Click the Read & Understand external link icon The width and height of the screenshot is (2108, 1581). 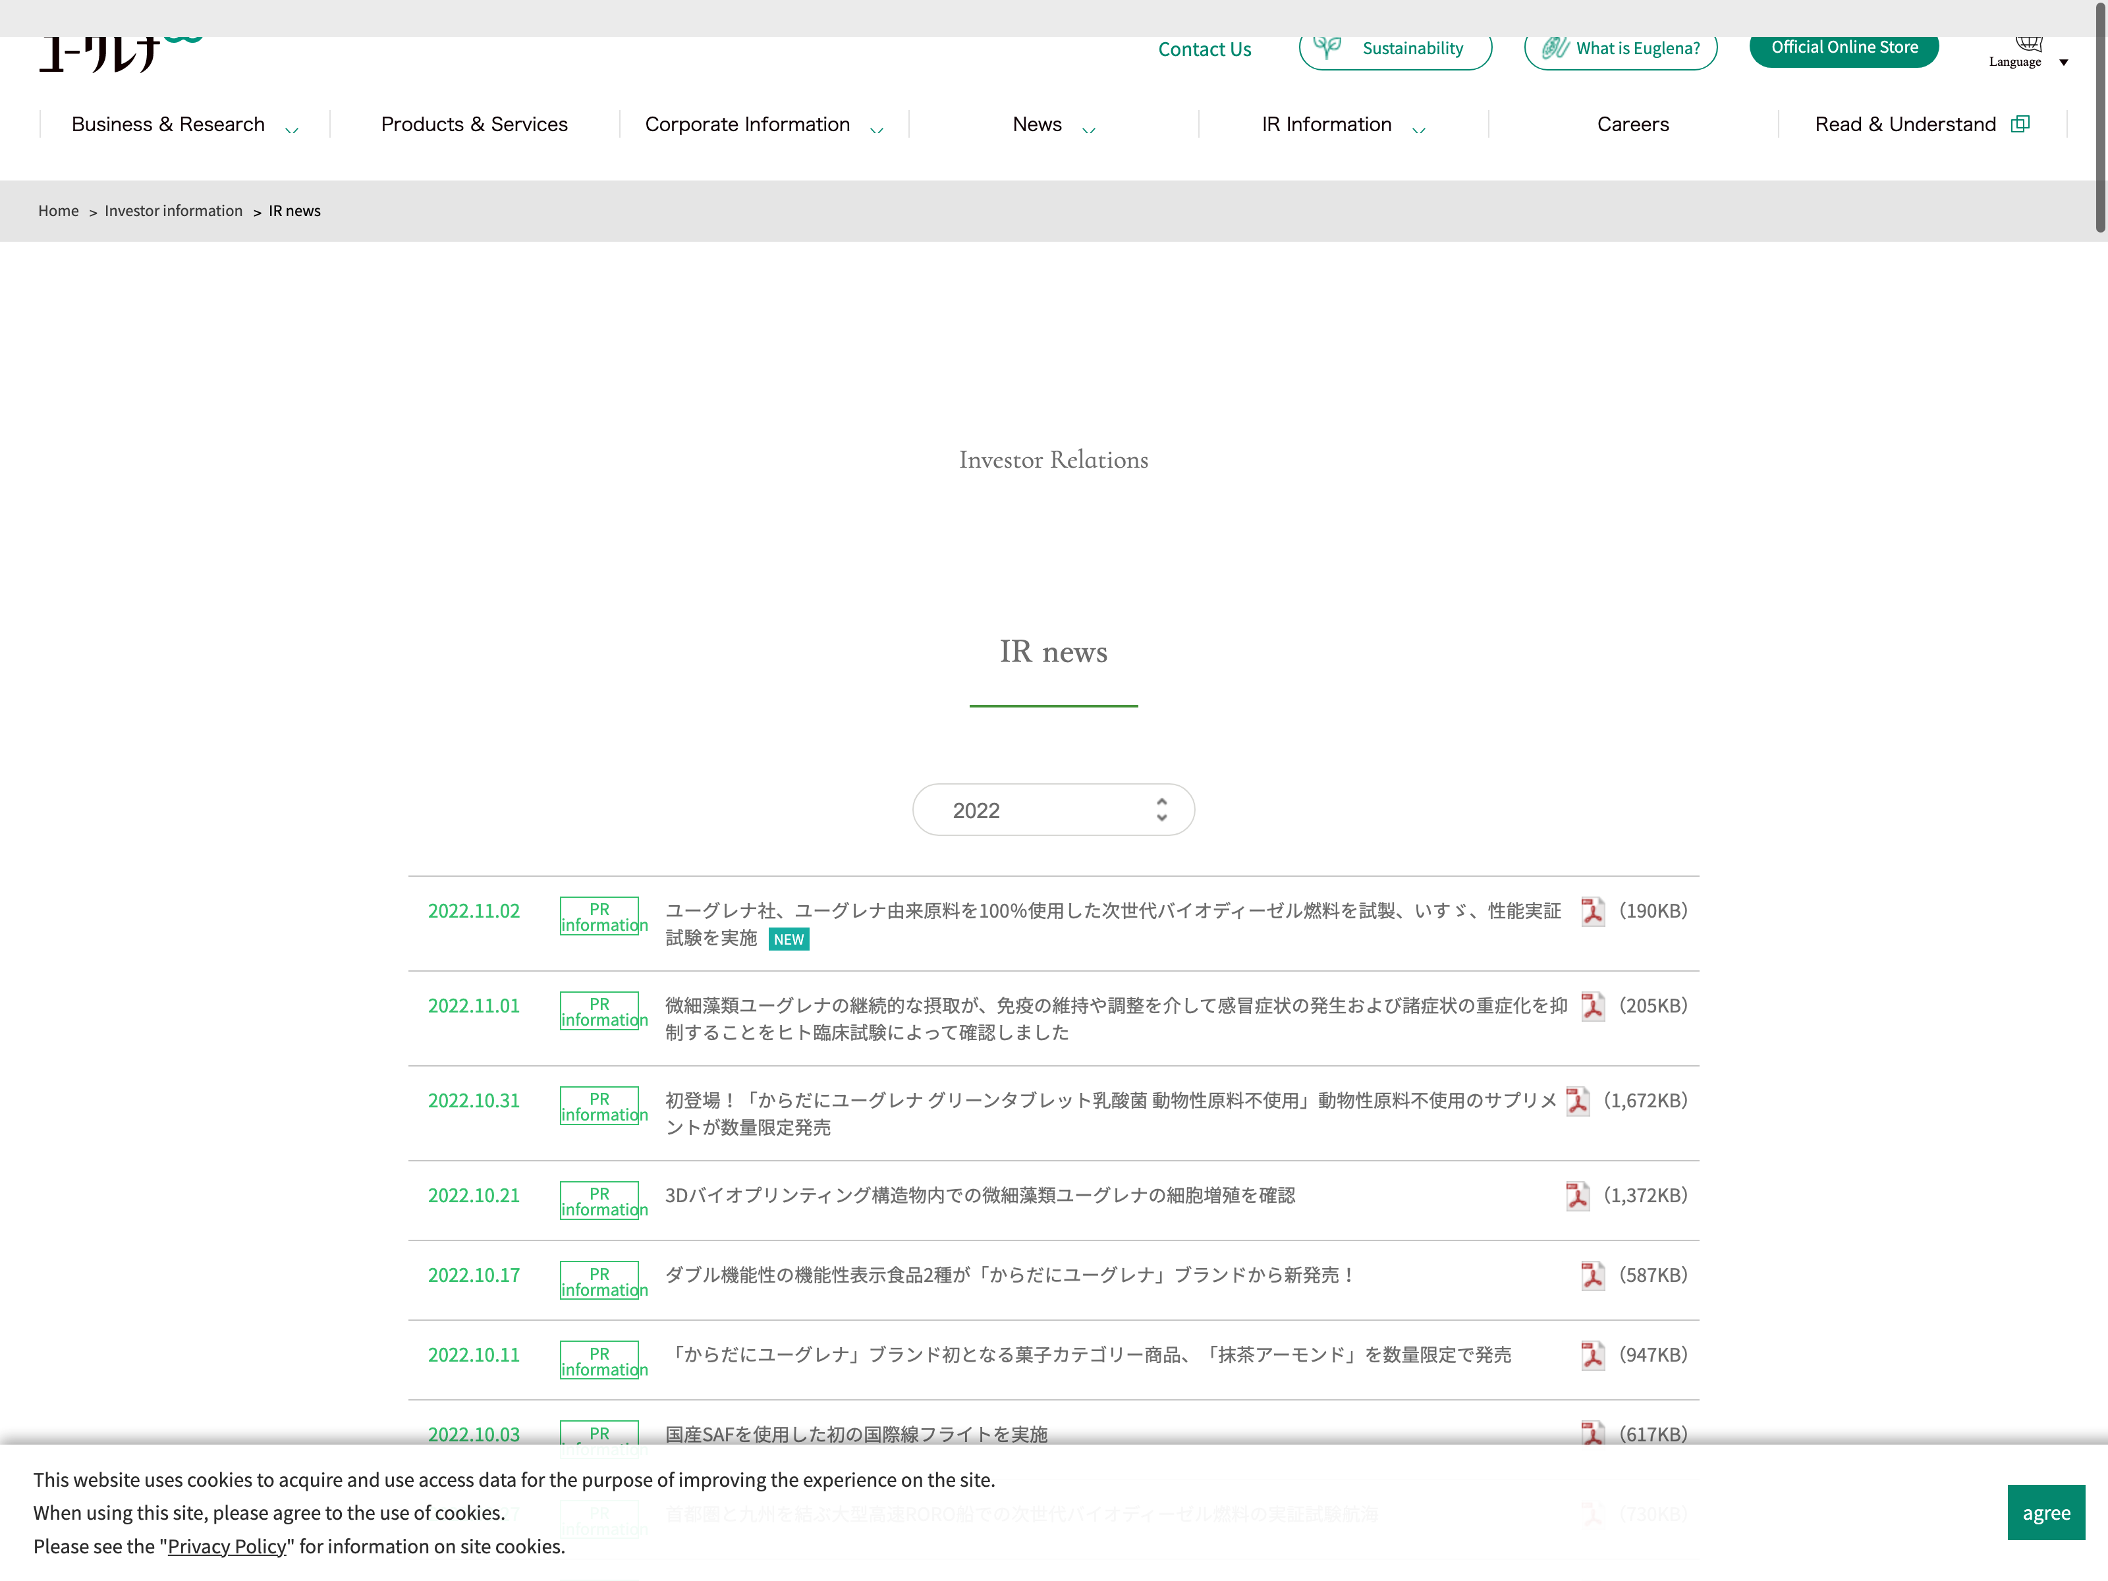pos(2019,124)
